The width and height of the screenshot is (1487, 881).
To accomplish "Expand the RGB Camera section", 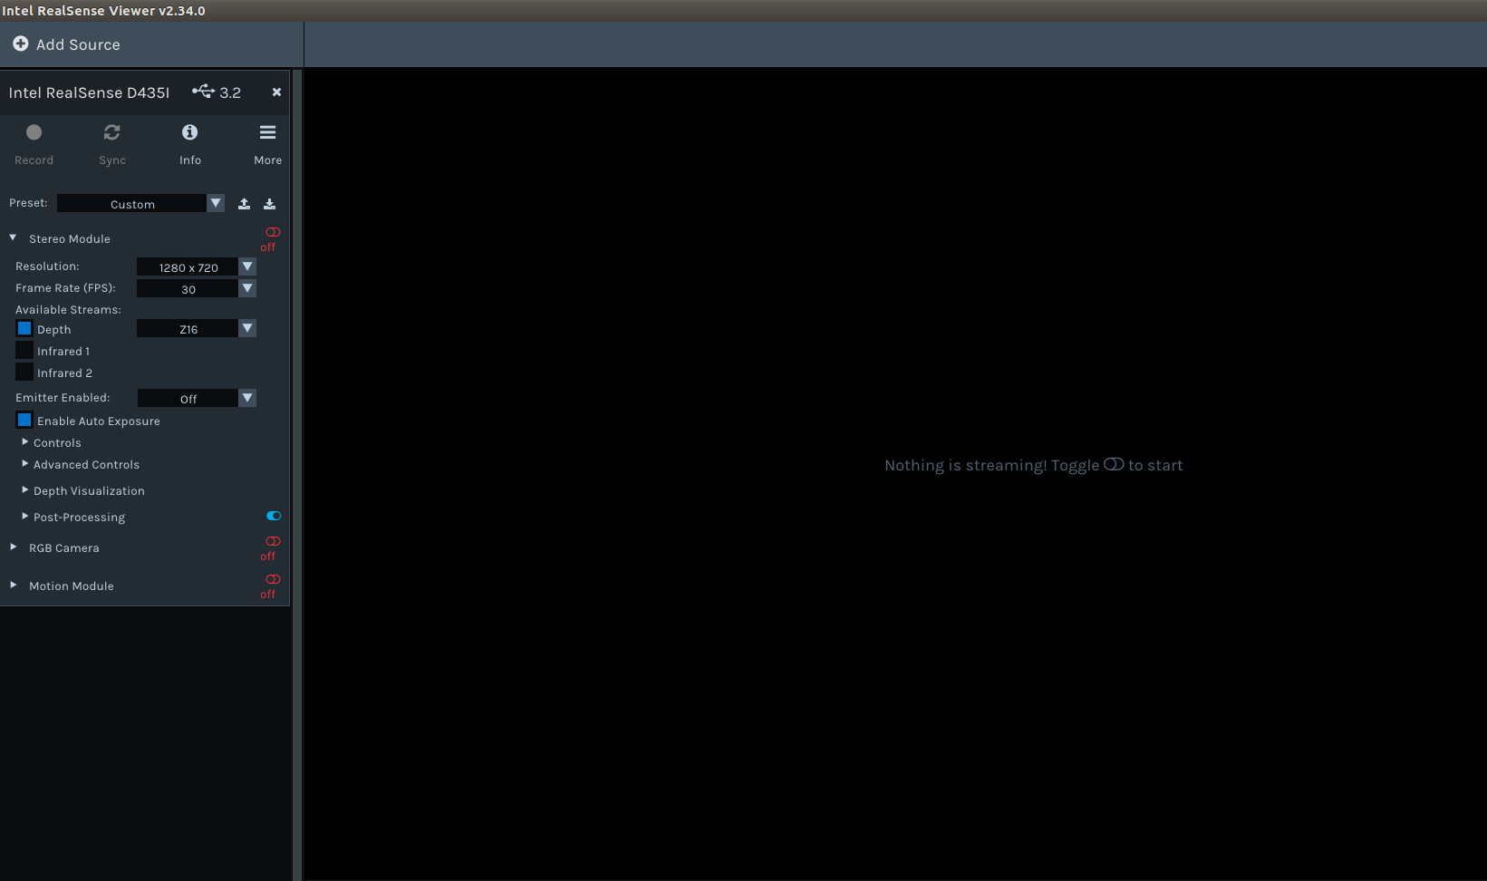I will [13, 547].
